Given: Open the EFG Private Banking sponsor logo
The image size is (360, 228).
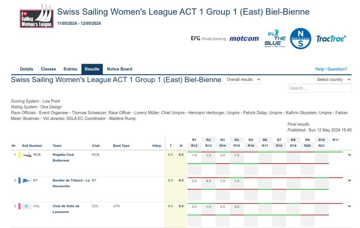Looking at the screenshot, I should [x=208, y=39].
